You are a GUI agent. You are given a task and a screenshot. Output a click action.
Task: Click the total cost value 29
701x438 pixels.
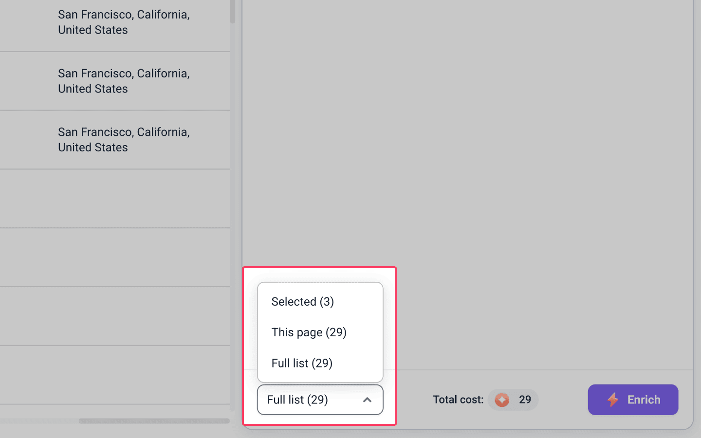525,400
